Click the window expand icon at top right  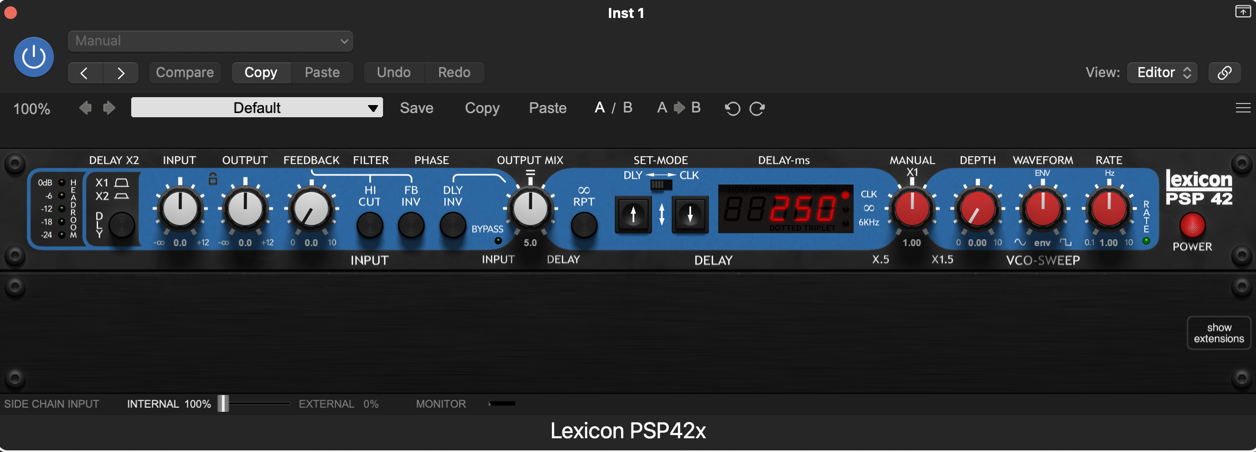(x=1243, y=12)
